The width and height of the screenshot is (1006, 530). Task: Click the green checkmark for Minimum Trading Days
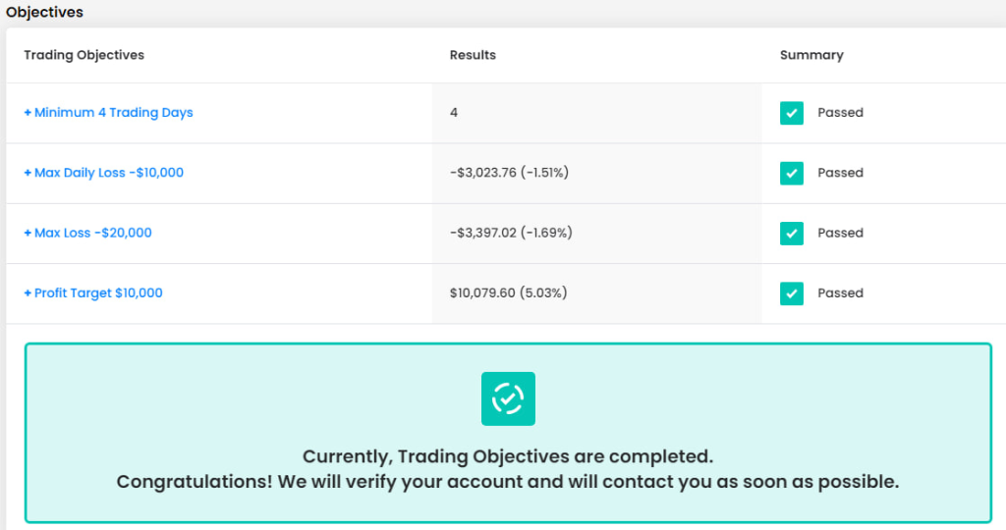792,113
